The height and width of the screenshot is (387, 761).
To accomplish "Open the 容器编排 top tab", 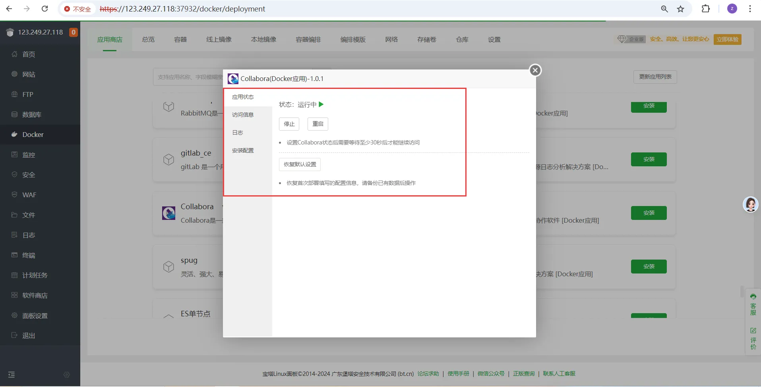I will [308, 40].
